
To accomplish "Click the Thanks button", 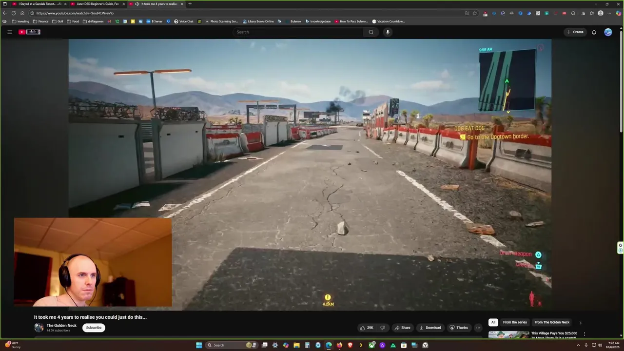I will pyautogui.click(x=459, y=328).
